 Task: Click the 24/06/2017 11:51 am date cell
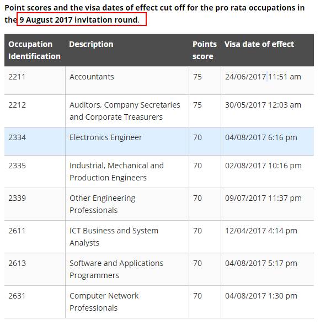(263, 77)
